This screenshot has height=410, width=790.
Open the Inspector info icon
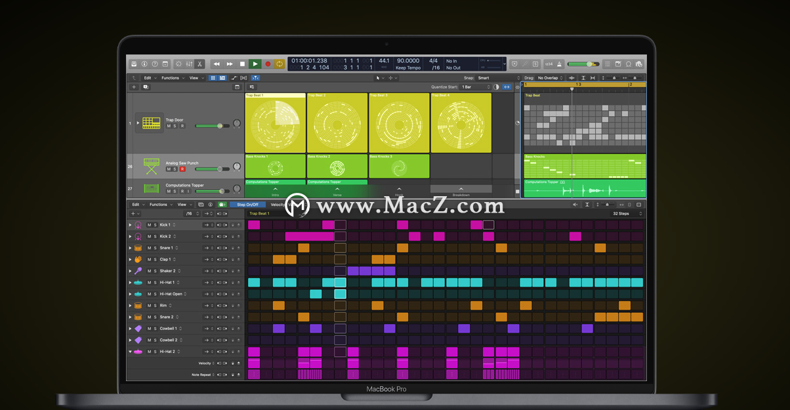point(144,64)
